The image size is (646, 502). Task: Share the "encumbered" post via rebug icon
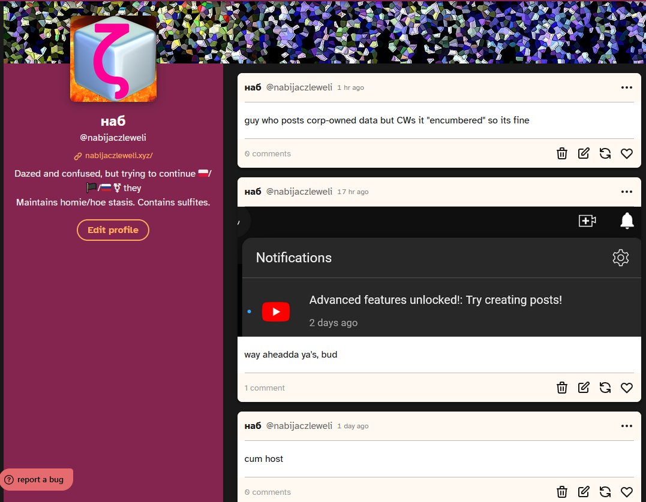[605, 153]
